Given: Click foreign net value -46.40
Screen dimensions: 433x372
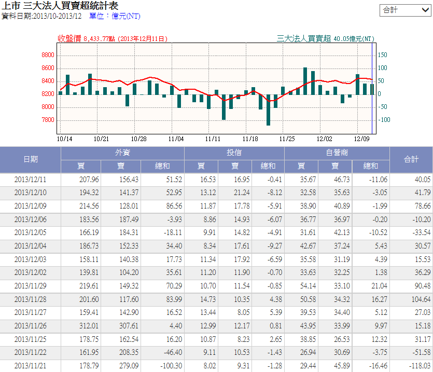Looking at the screenshot, I should tap(173, 352).
